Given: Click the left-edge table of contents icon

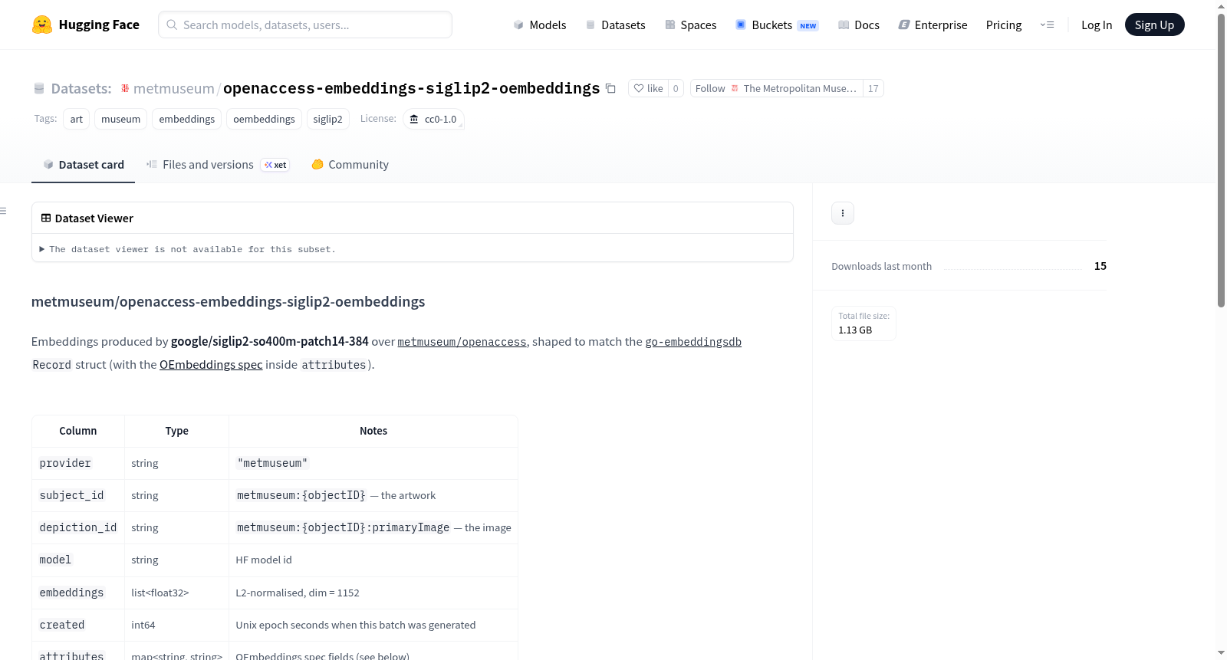Looking at the screenshot, I should 3,211.
